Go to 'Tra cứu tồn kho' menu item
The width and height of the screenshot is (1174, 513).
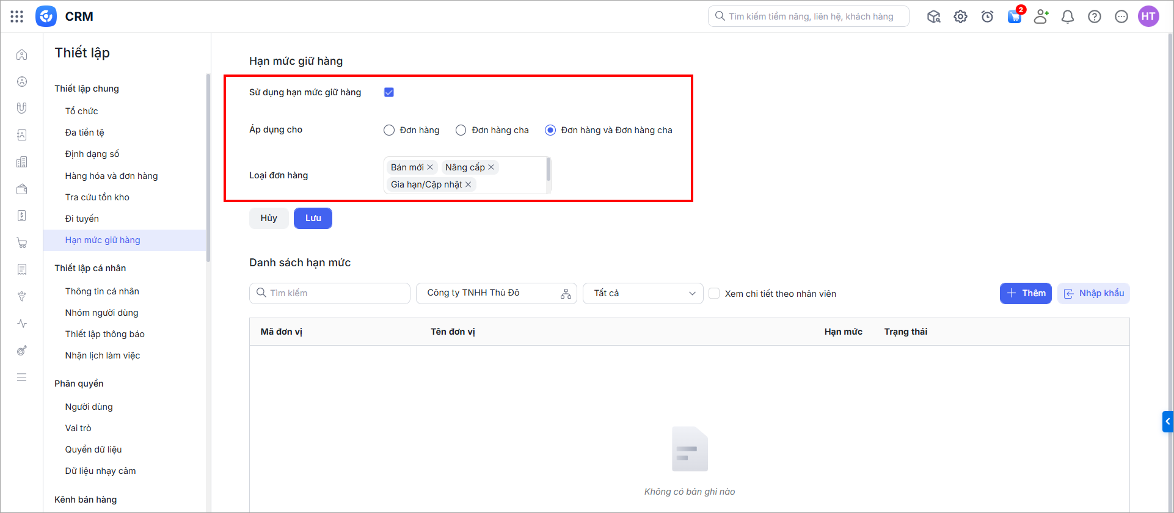click(97, 197)
